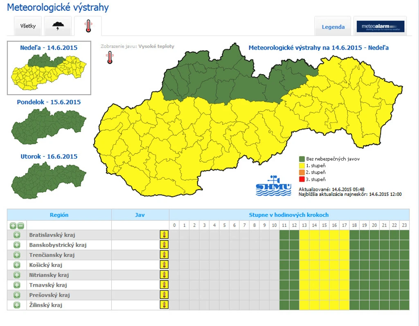Screen dimensions: 419x326
Task: Select Utorok 16.6.2015 date heading
Action: (x=49, y=156)
